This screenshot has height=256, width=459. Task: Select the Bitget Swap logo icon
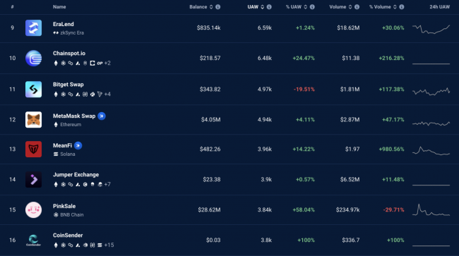pos(33,89)
